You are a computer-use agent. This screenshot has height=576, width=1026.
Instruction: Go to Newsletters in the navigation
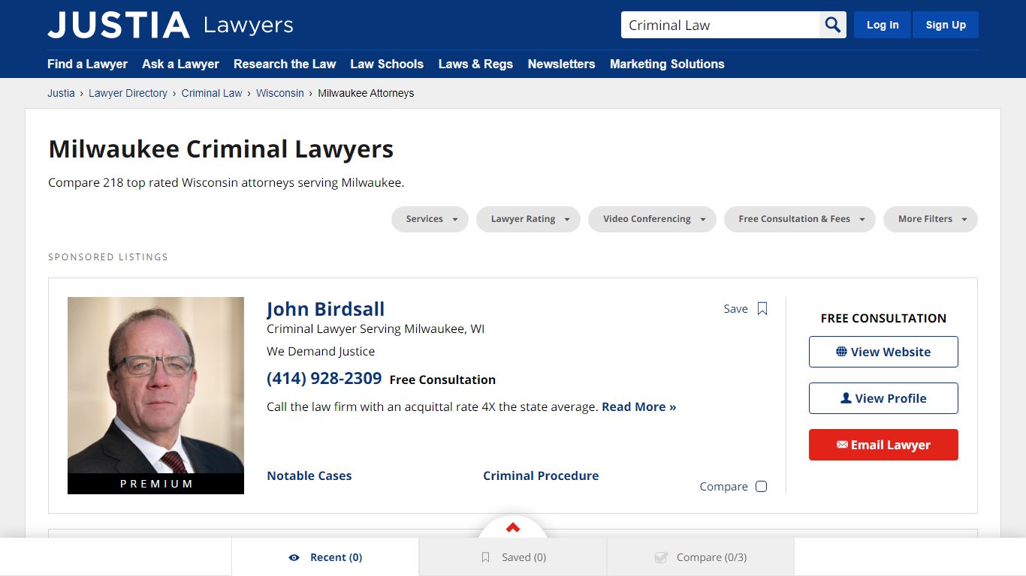click(x=561, y=64)
